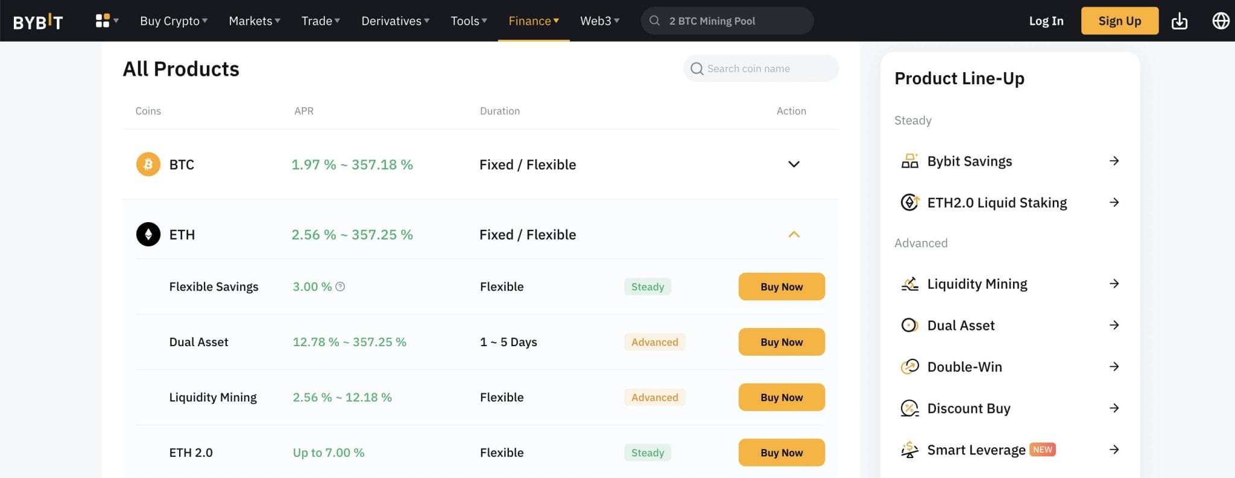
Task: Click the BTC coin icon
Action: point(148,164)
